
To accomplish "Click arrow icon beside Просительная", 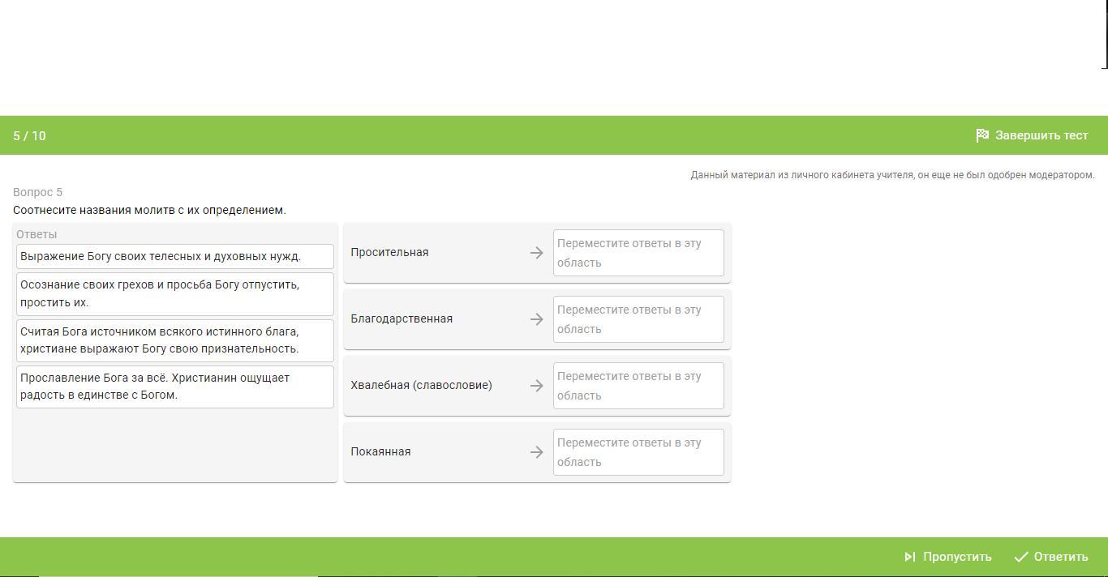I will 536,253.
